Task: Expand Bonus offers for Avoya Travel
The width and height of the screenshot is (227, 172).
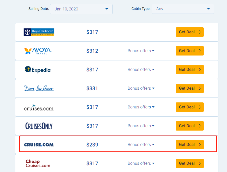Action: pos(141,51)
